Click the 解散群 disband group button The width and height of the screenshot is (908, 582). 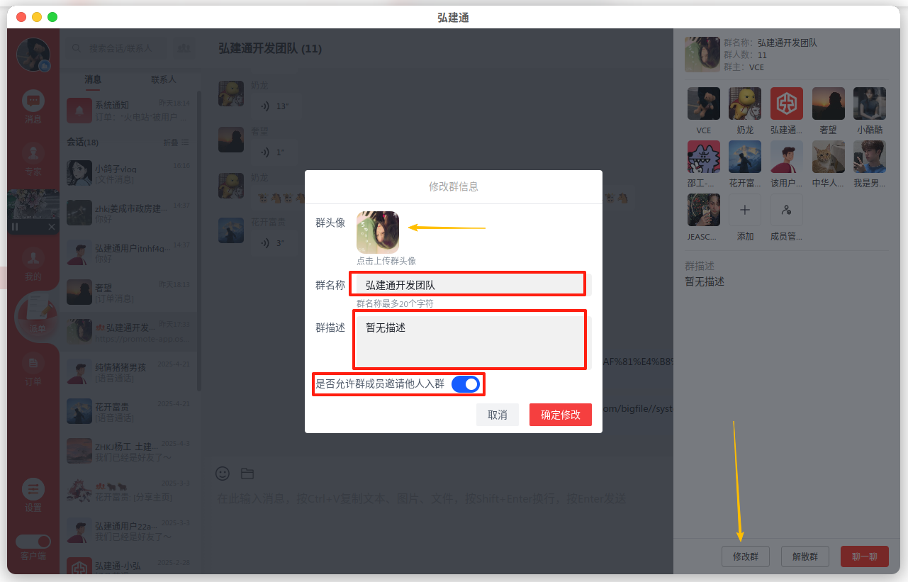pyautogui.click(x=805, y=556)
